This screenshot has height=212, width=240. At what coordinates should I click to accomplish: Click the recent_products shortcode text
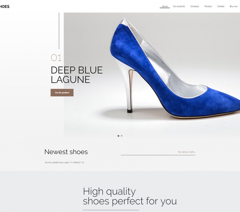pos(65,163)
